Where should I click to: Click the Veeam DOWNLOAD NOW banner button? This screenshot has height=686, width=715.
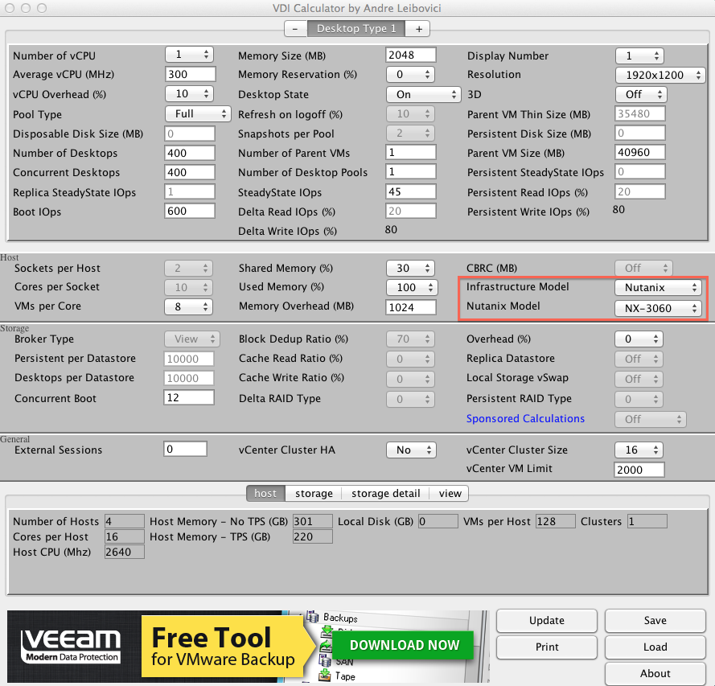pos(404,645)
